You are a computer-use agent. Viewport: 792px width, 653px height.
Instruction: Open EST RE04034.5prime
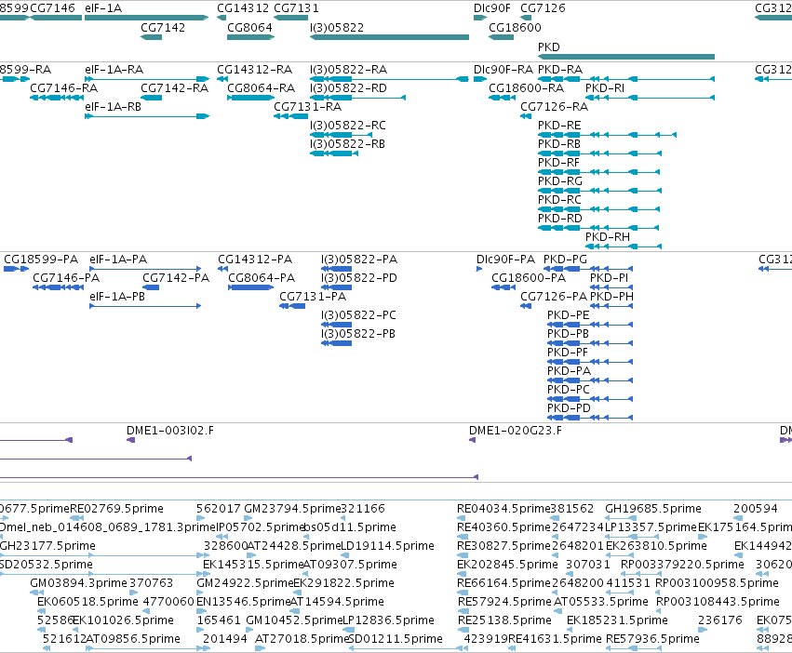coord(503,509)
